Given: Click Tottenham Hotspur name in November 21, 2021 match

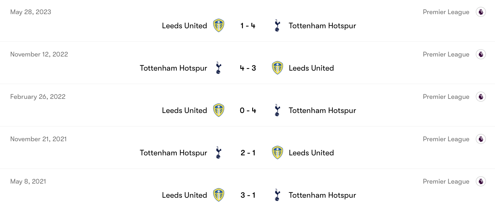Looking at the screenshot, I should (x=173, y=153).
